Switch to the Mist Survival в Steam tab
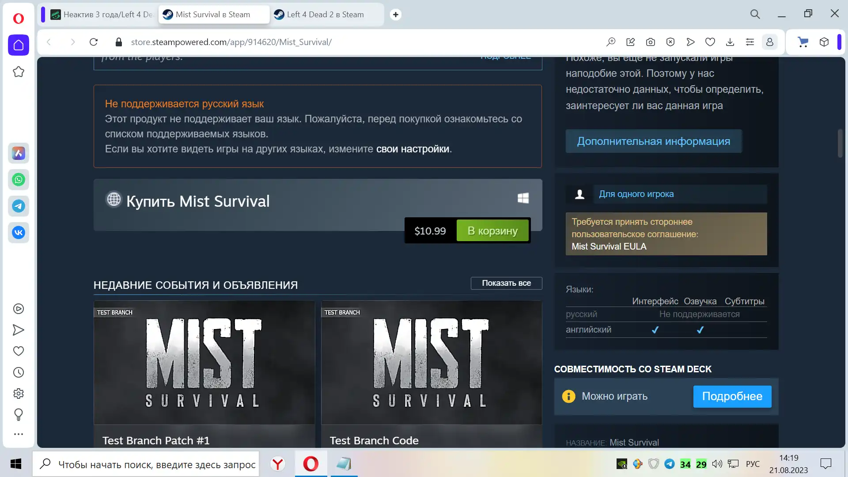Screen dimensions: 848x477 pos(214,15)
